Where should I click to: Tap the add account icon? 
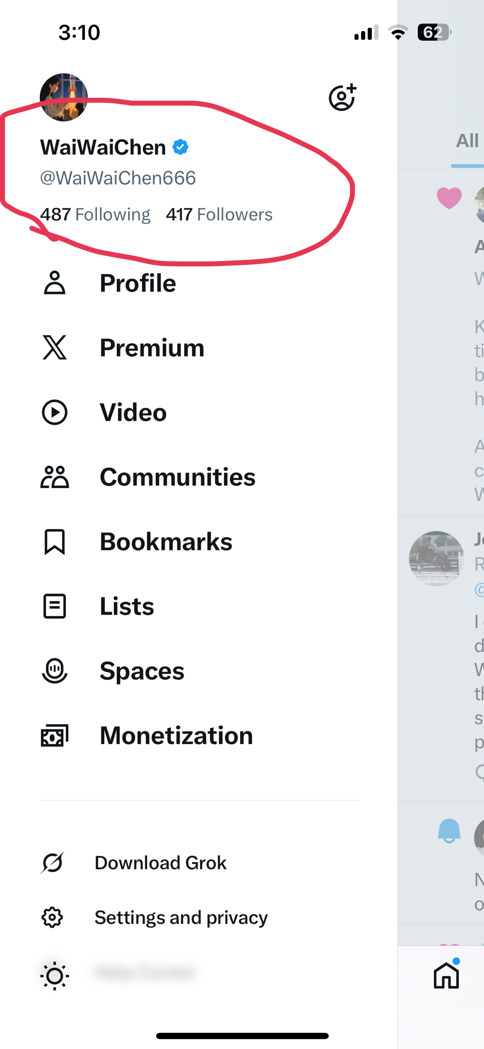tap(343, 97)
